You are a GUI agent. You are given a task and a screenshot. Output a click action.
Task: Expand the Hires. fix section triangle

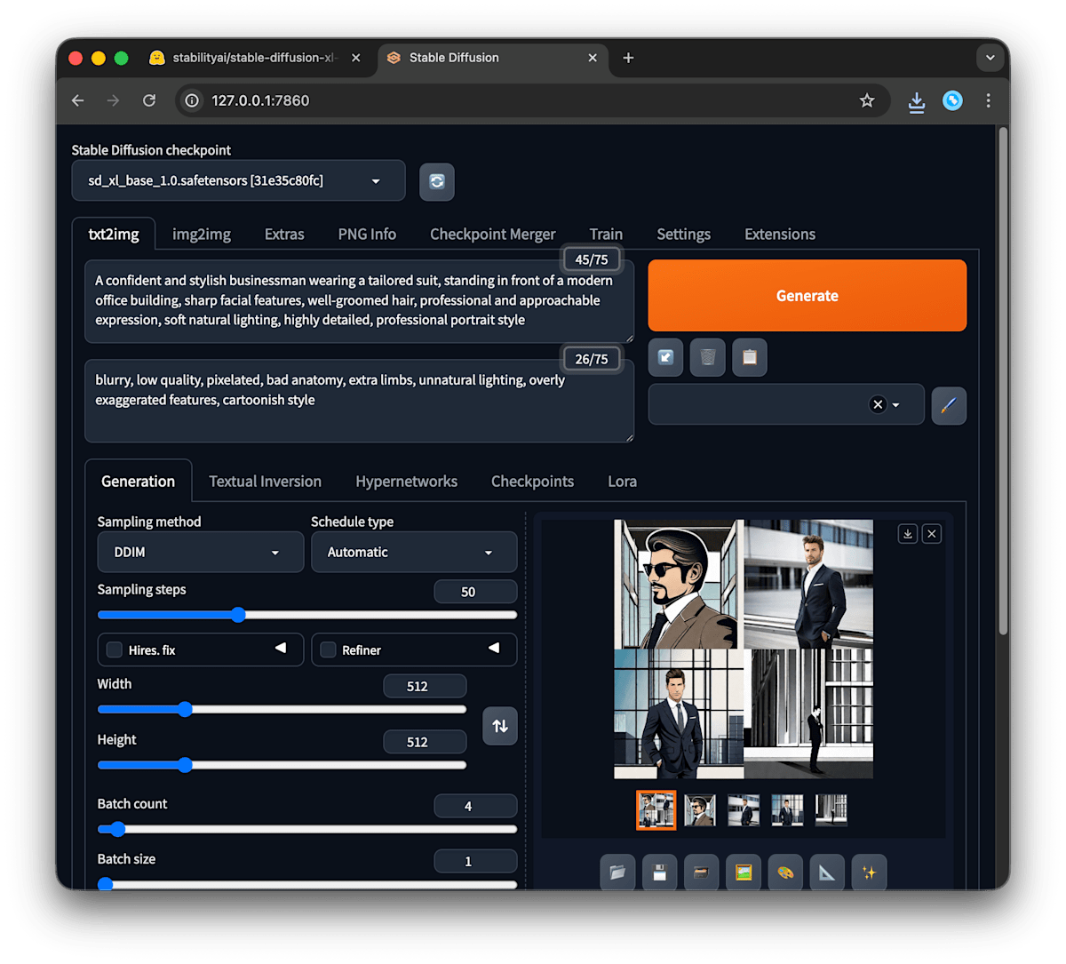pyautogui.click(x=281, y=648)
